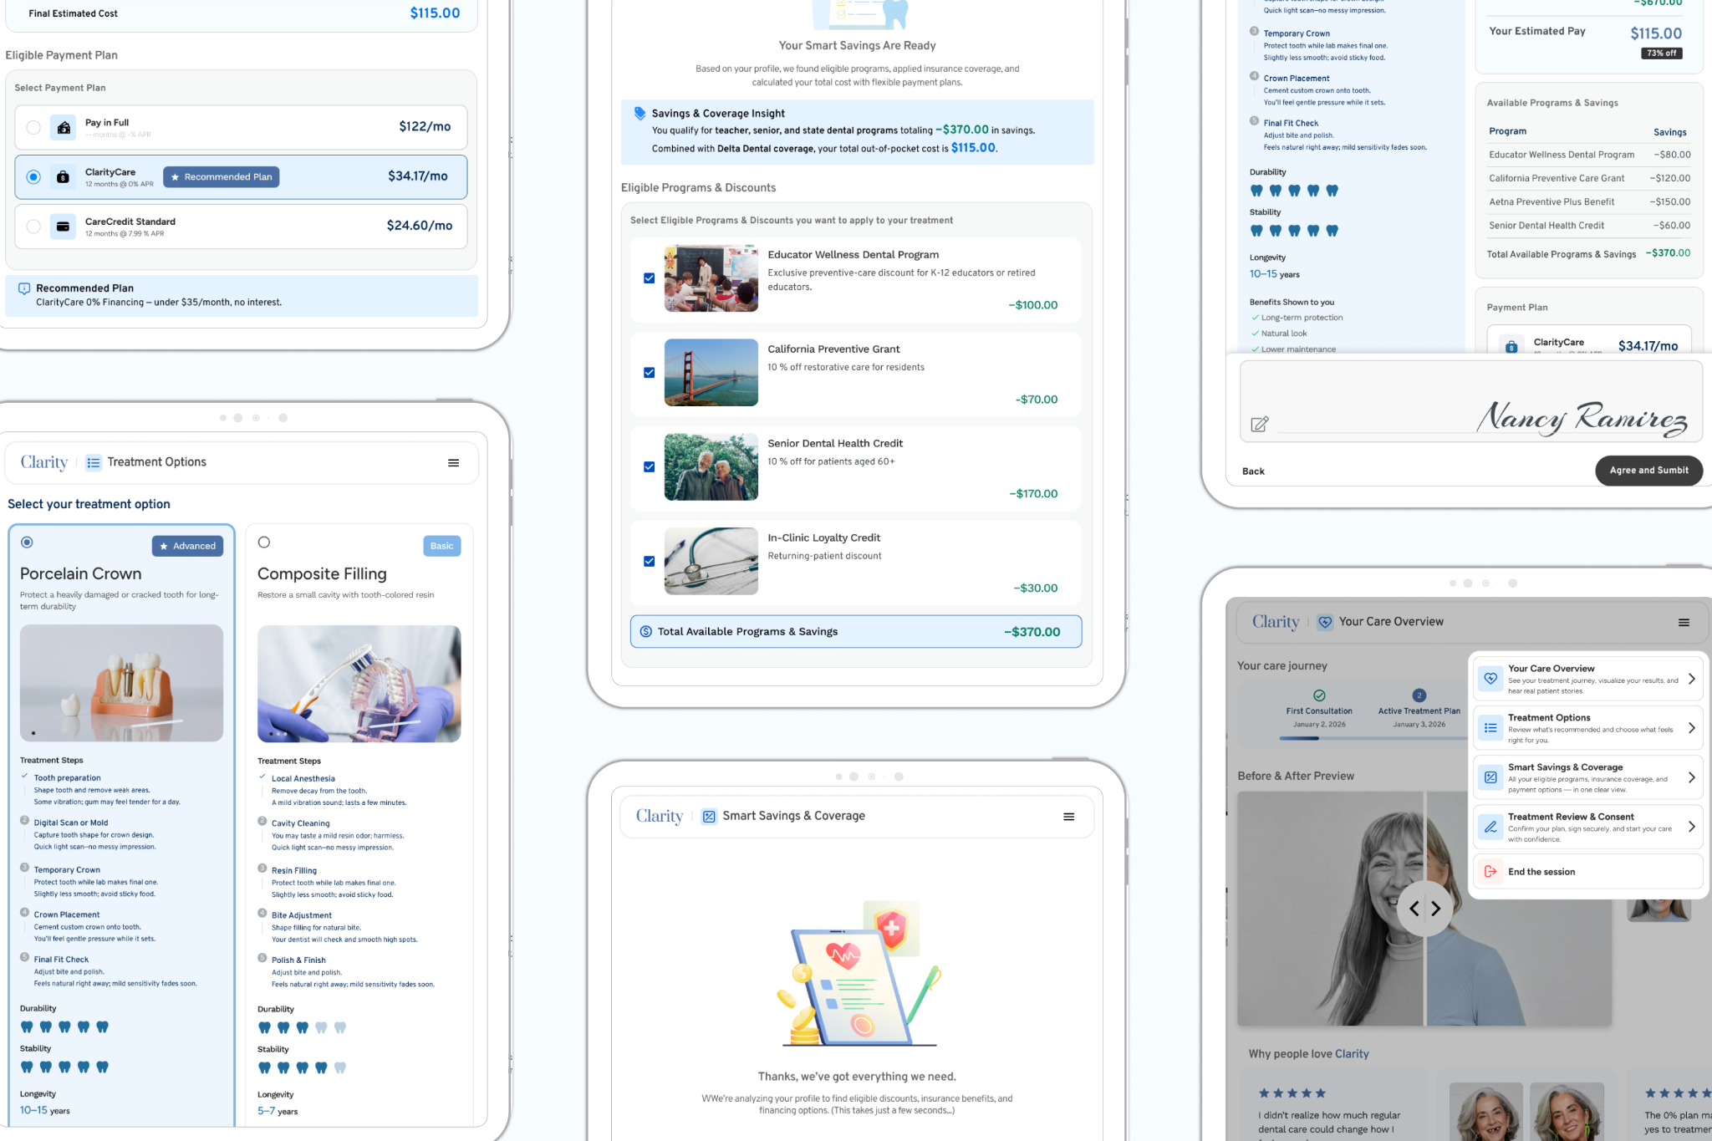Click the Savings & Coverage Insight tag icon
Screen dimensions: 1712x1141
(639, 114)
